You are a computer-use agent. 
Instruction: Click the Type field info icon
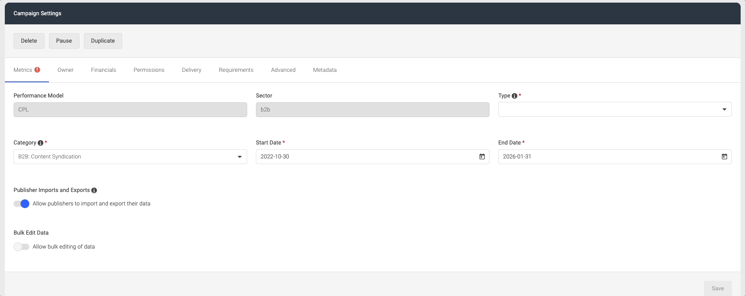coord(514,96)
